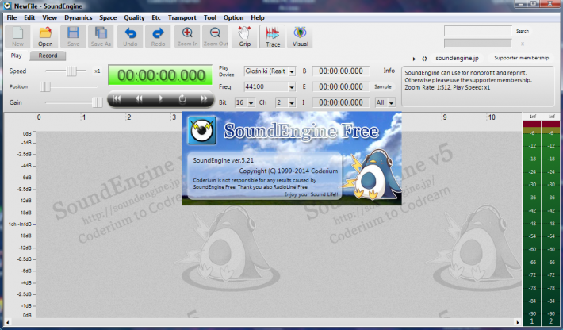The image size is (563, 330).
Task: Open the Supporter membership link
Action: coord(521,58)
